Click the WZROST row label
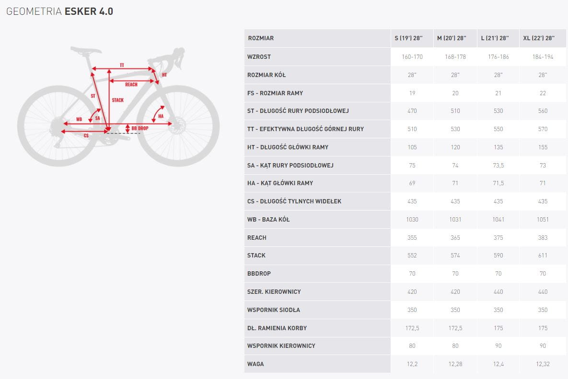Image resolution: width=568 pixels, height=379 pixels. coord(259,57)
